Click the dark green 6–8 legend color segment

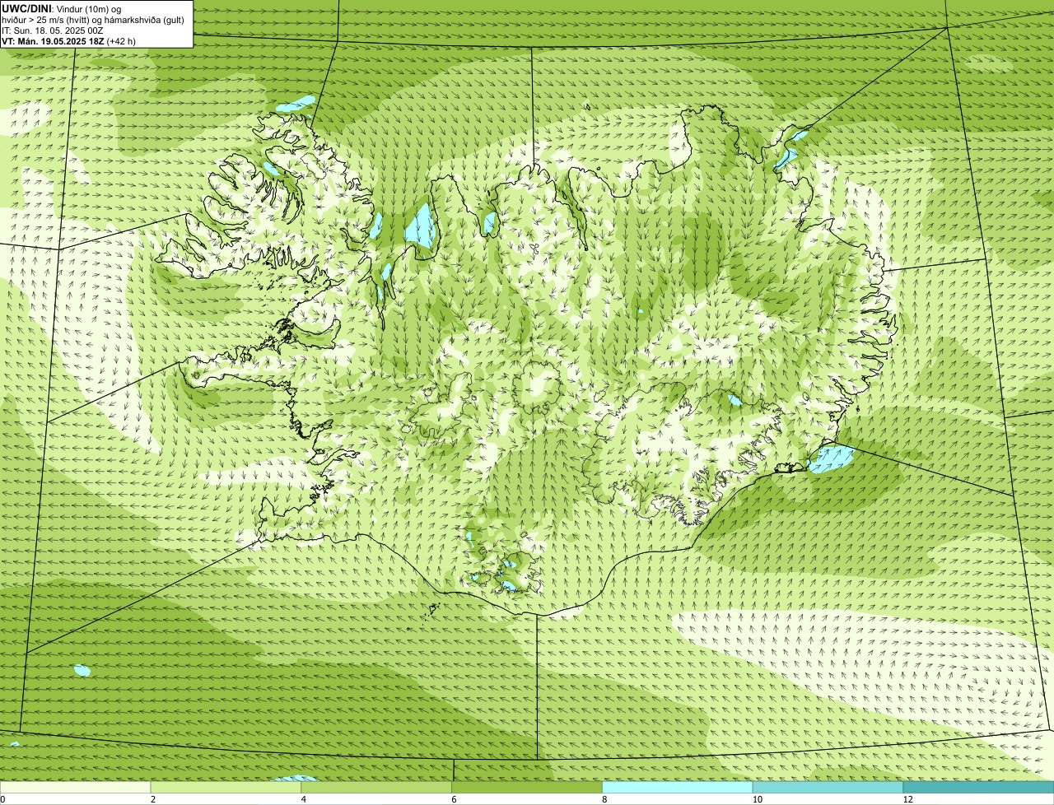pyautogui.click(x=528, y=788)
